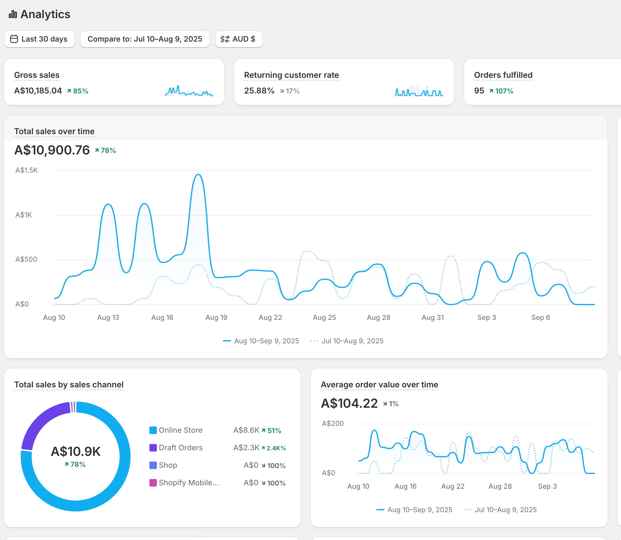Click the Gross sales sparkline chart

click(189, 91)
